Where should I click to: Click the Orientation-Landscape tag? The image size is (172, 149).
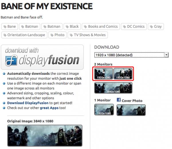[24, 35]
